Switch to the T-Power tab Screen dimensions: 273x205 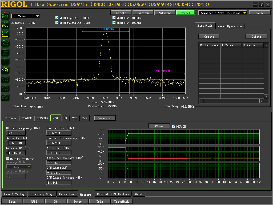click(x=11, y=118)
